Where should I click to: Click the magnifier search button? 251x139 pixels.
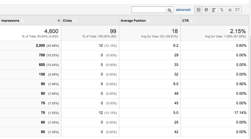point(170,10)
